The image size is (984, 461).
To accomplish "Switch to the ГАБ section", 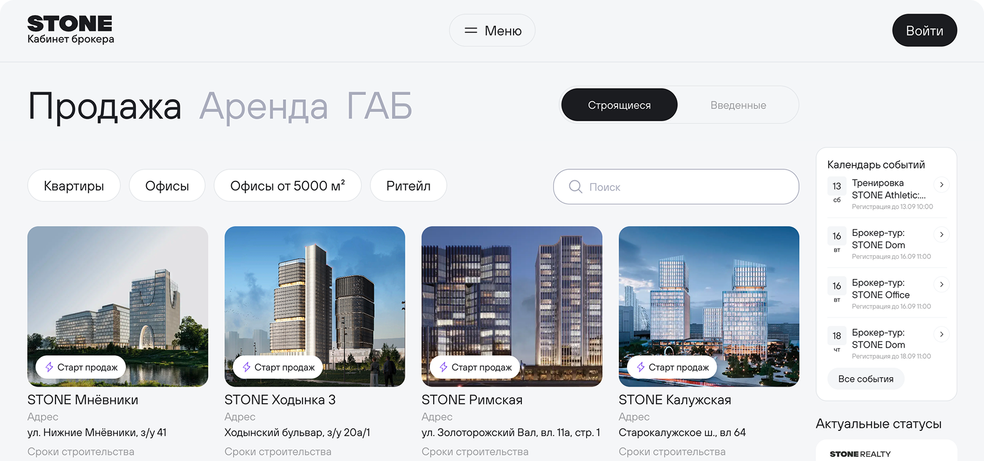I will [379, 106].
